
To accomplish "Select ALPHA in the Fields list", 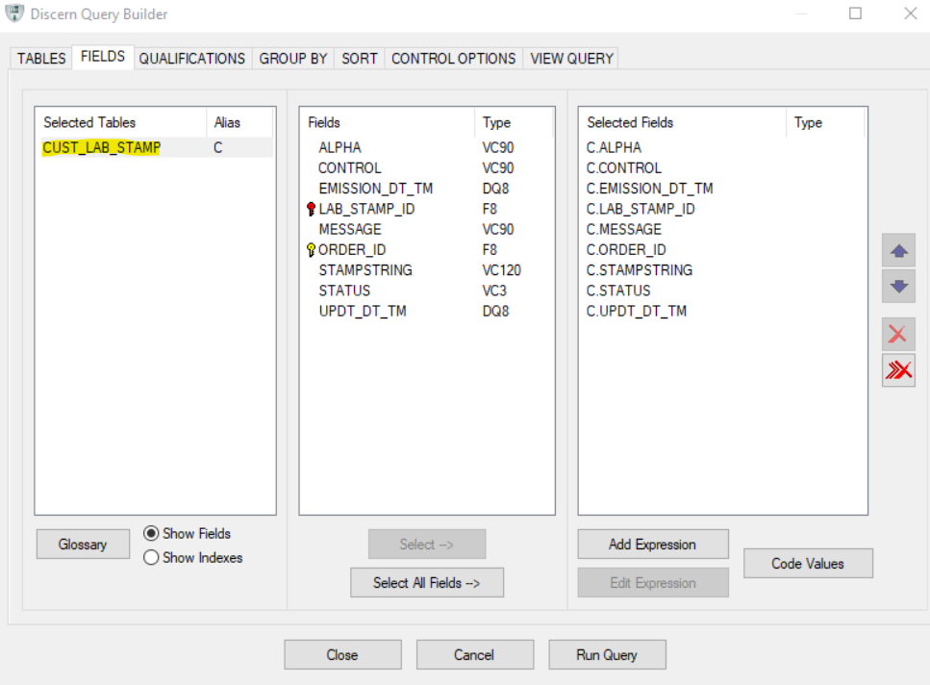I will pyautogui.click(x=339, y=147).
